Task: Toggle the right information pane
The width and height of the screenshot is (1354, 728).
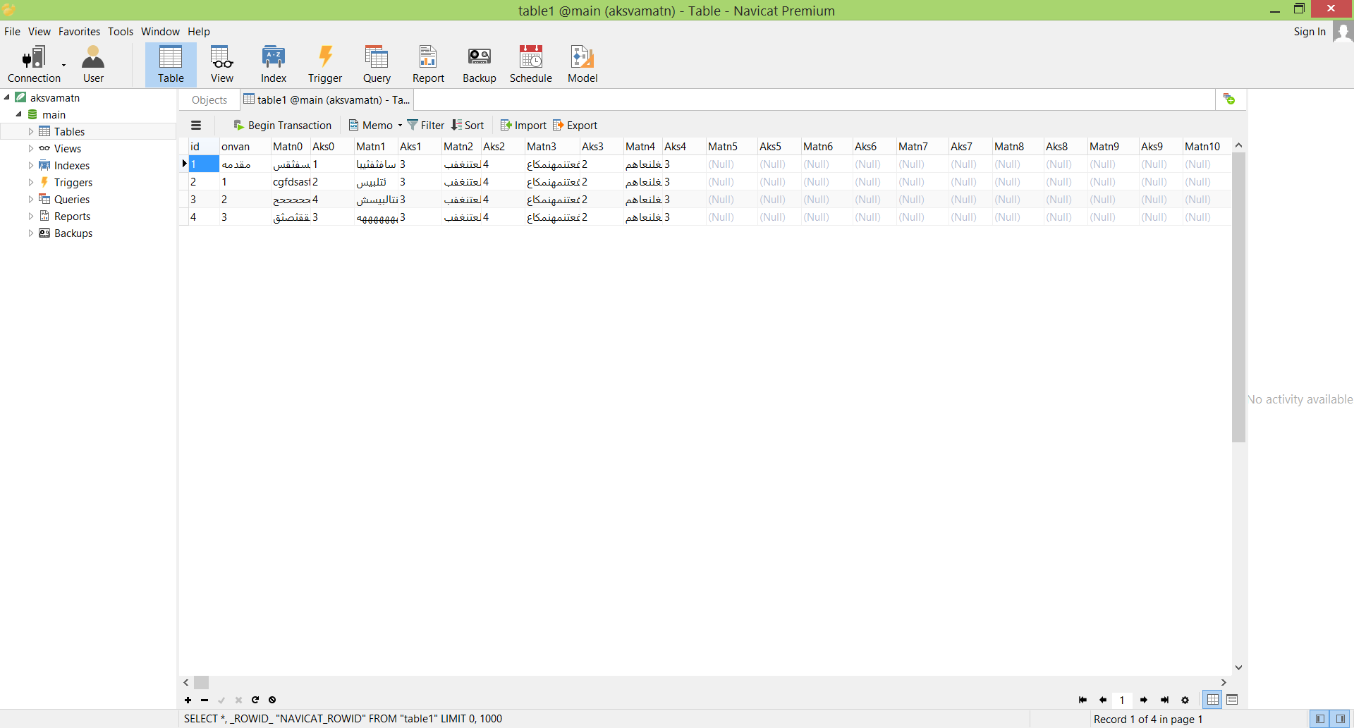Action: pos(1341,719)
